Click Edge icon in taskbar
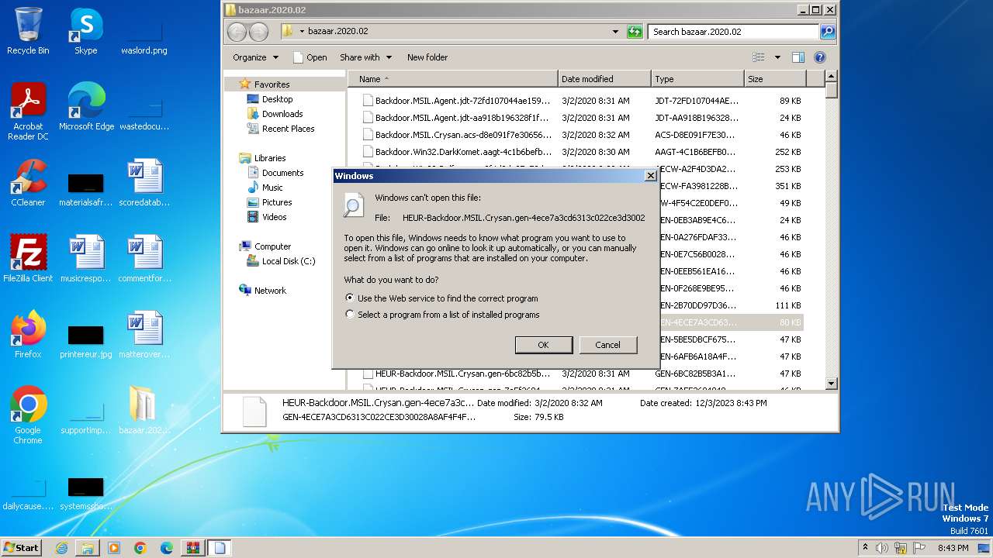The width and height of the screenshot is (993, 558). 167,548
